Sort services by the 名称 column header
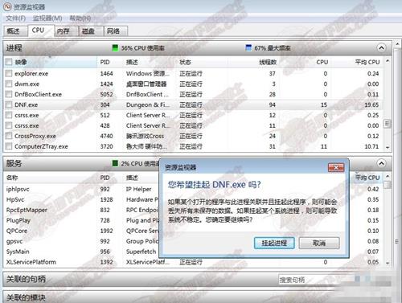The width and height of the screenshot is (402, 303). (x=12, y=178)
